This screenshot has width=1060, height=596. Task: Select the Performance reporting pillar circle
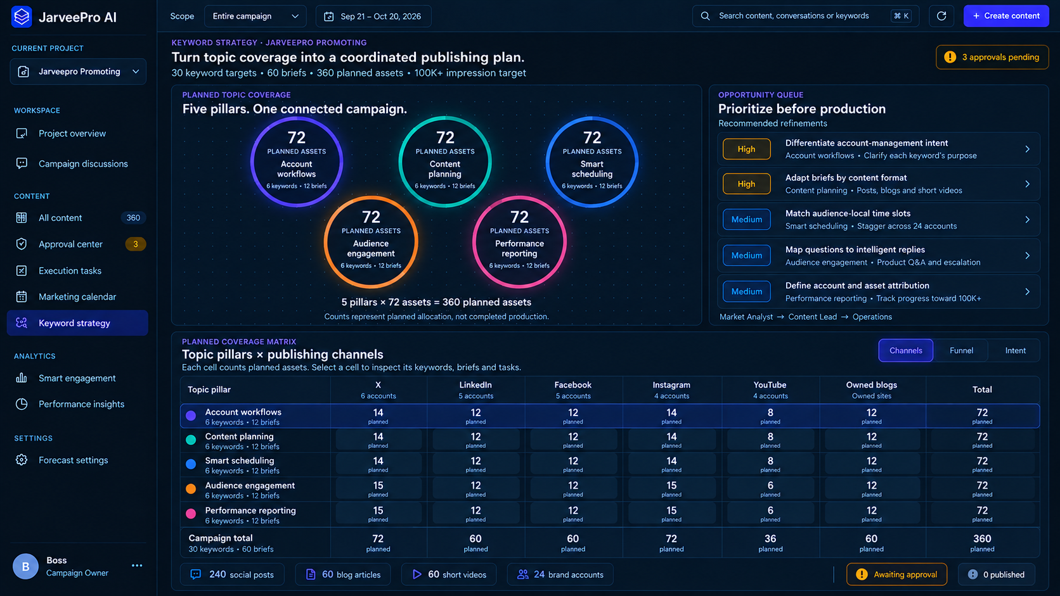519,242
